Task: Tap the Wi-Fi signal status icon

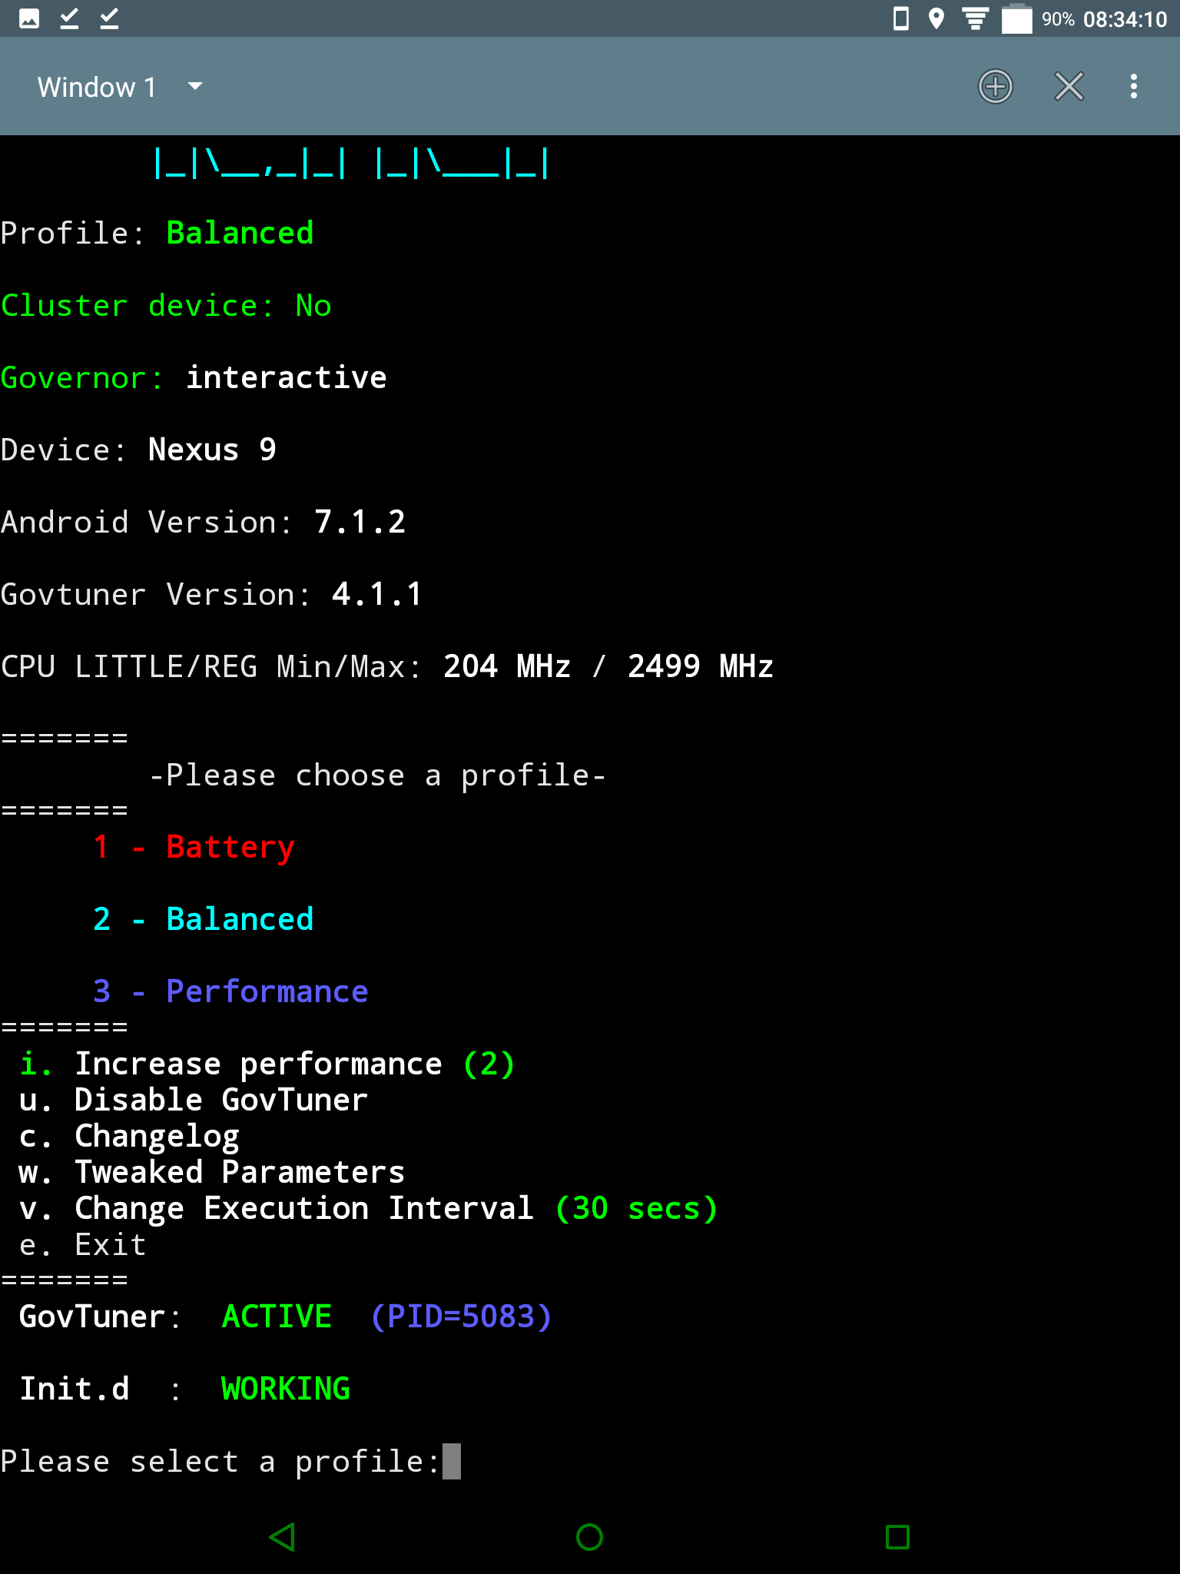Action: pyautogui.click(x=976, y=18)
